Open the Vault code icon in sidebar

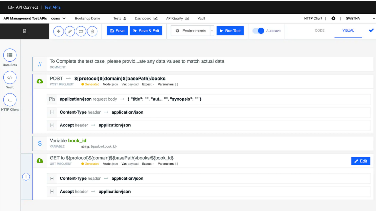pyautogui.click(x=10, y=77)
